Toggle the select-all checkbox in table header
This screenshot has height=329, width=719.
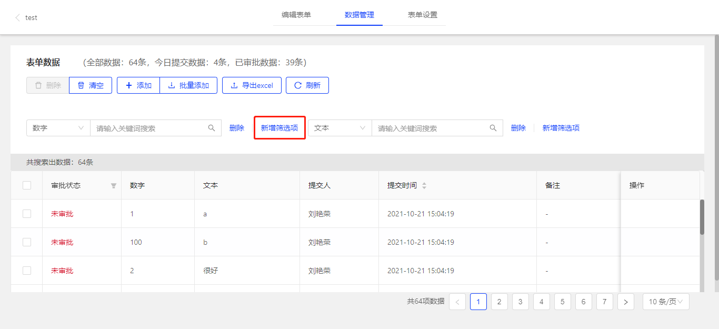tap(27, 185)
